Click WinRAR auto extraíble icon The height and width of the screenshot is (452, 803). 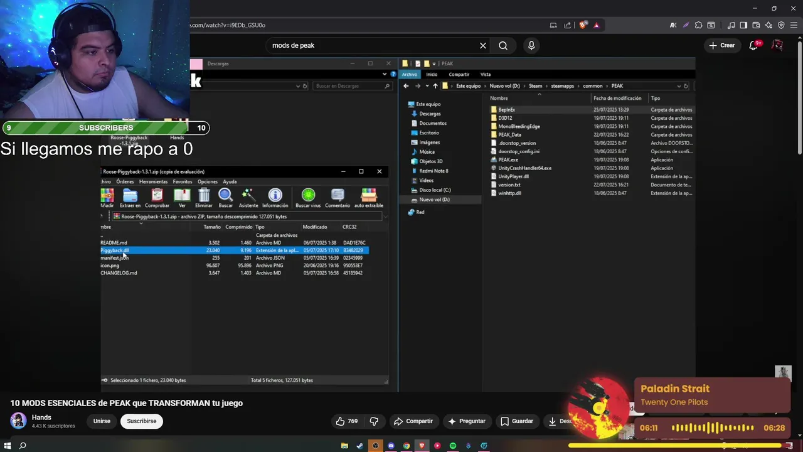click(x=369, y=198)
